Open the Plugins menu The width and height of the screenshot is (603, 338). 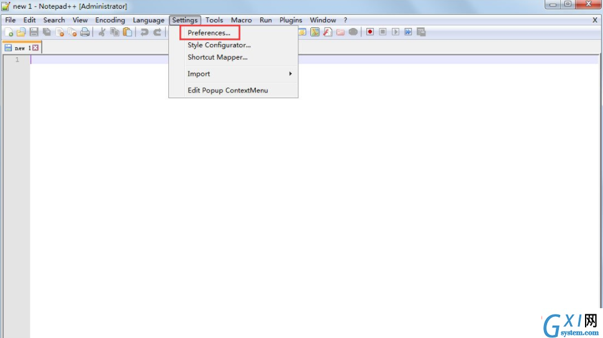click(291, 20)
